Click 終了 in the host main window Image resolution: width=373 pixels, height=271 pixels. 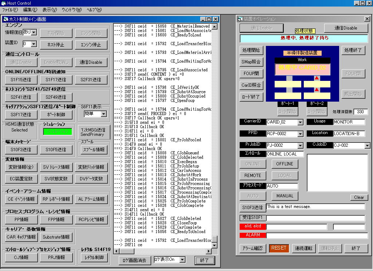click(204, 260)
